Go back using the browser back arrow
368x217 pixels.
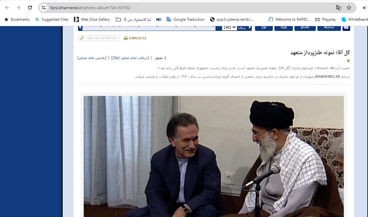click(7, 8)
